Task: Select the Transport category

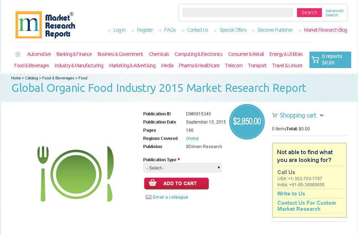Action: (257, 66)
